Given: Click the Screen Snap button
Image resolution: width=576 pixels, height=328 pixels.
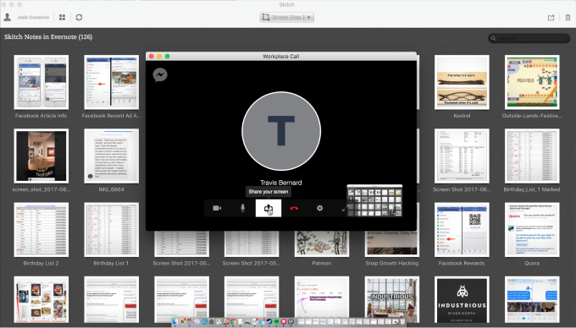Looking at the screenshot, I should (x=283, y=17).
